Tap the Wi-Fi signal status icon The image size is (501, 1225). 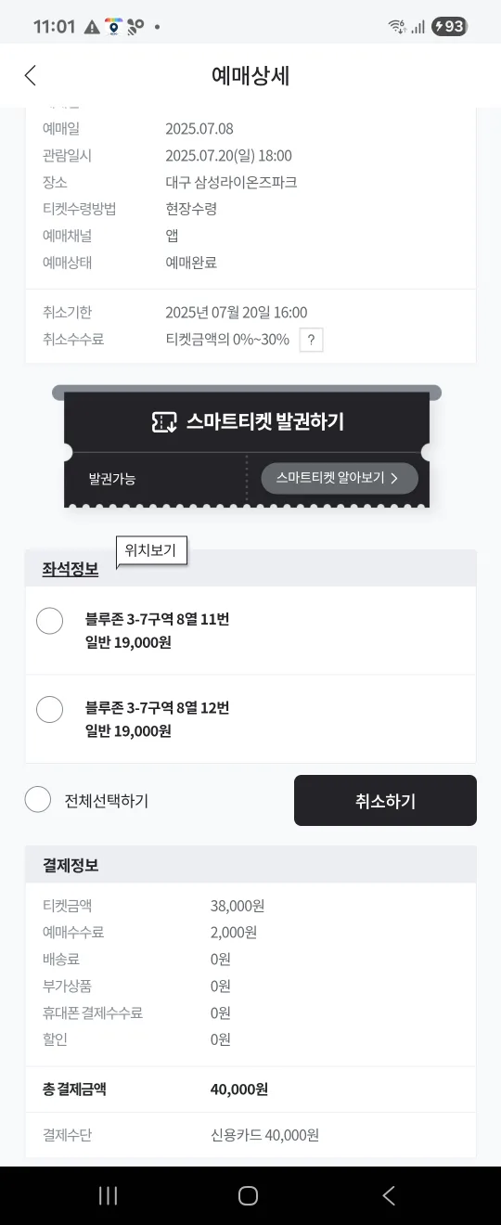click(x=396, y=27)
